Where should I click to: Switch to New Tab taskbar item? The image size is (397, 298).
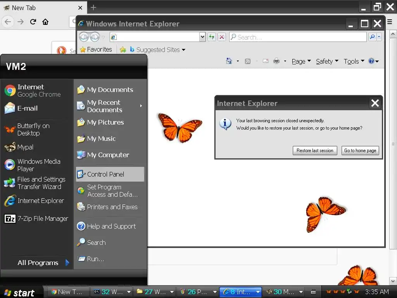[67, 292]
